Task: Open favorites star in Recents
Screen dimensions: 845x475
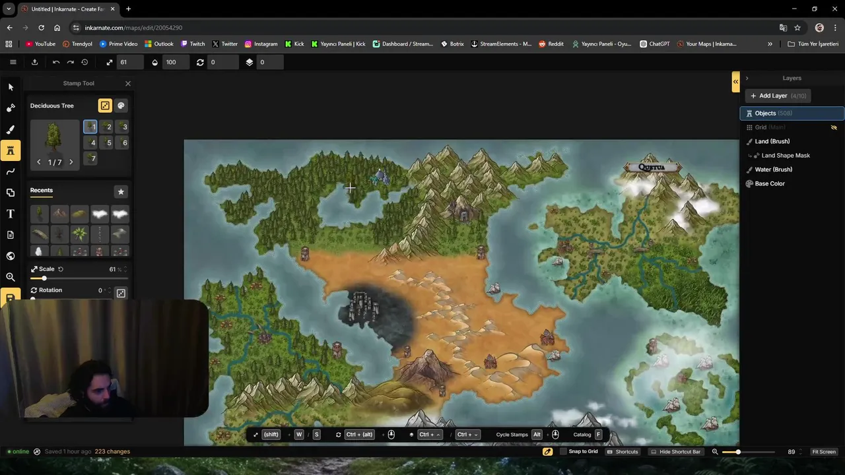Action: tap(121, 191)
